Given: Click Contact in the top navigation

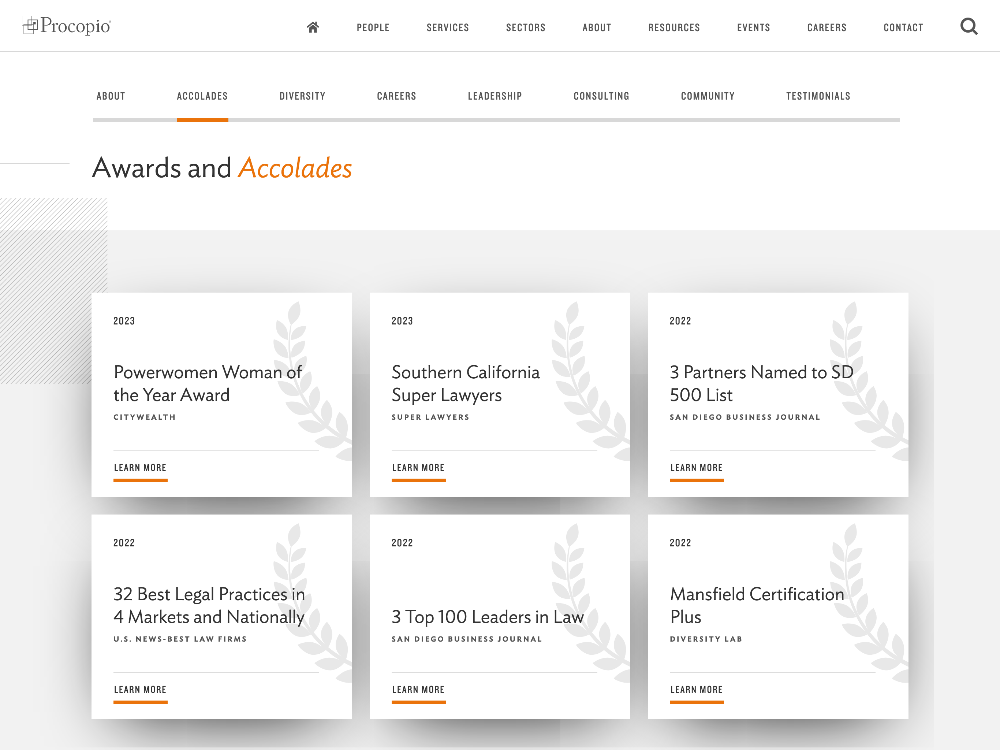Looking at the screenshot, I should (903, 27).
